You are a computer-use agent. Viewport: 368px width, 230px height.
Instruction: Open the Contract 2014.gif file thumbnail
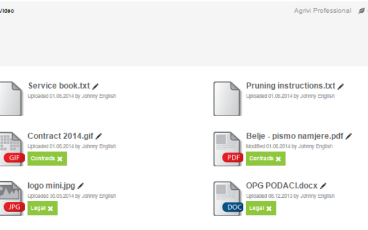click(11, 149)
